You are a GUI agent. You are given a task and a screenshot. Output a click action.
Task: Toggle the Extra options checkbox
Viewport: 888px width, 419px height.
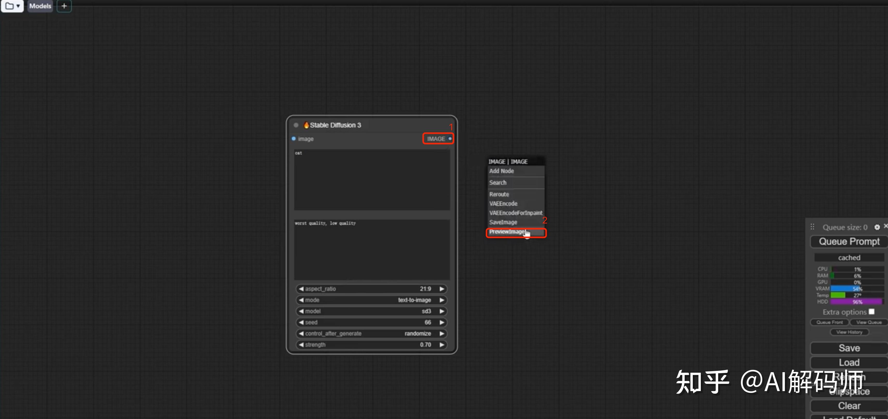[x=871, y=312]
